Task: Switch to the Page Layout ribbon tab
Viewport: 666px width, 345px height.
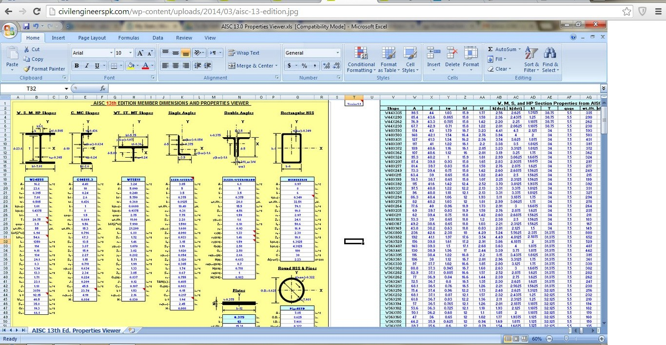Action: point(92,37)
